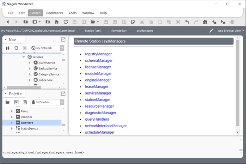Expand the JobService tree node
The height and width of the screenshot is (164, 246).
click(30, 80)
